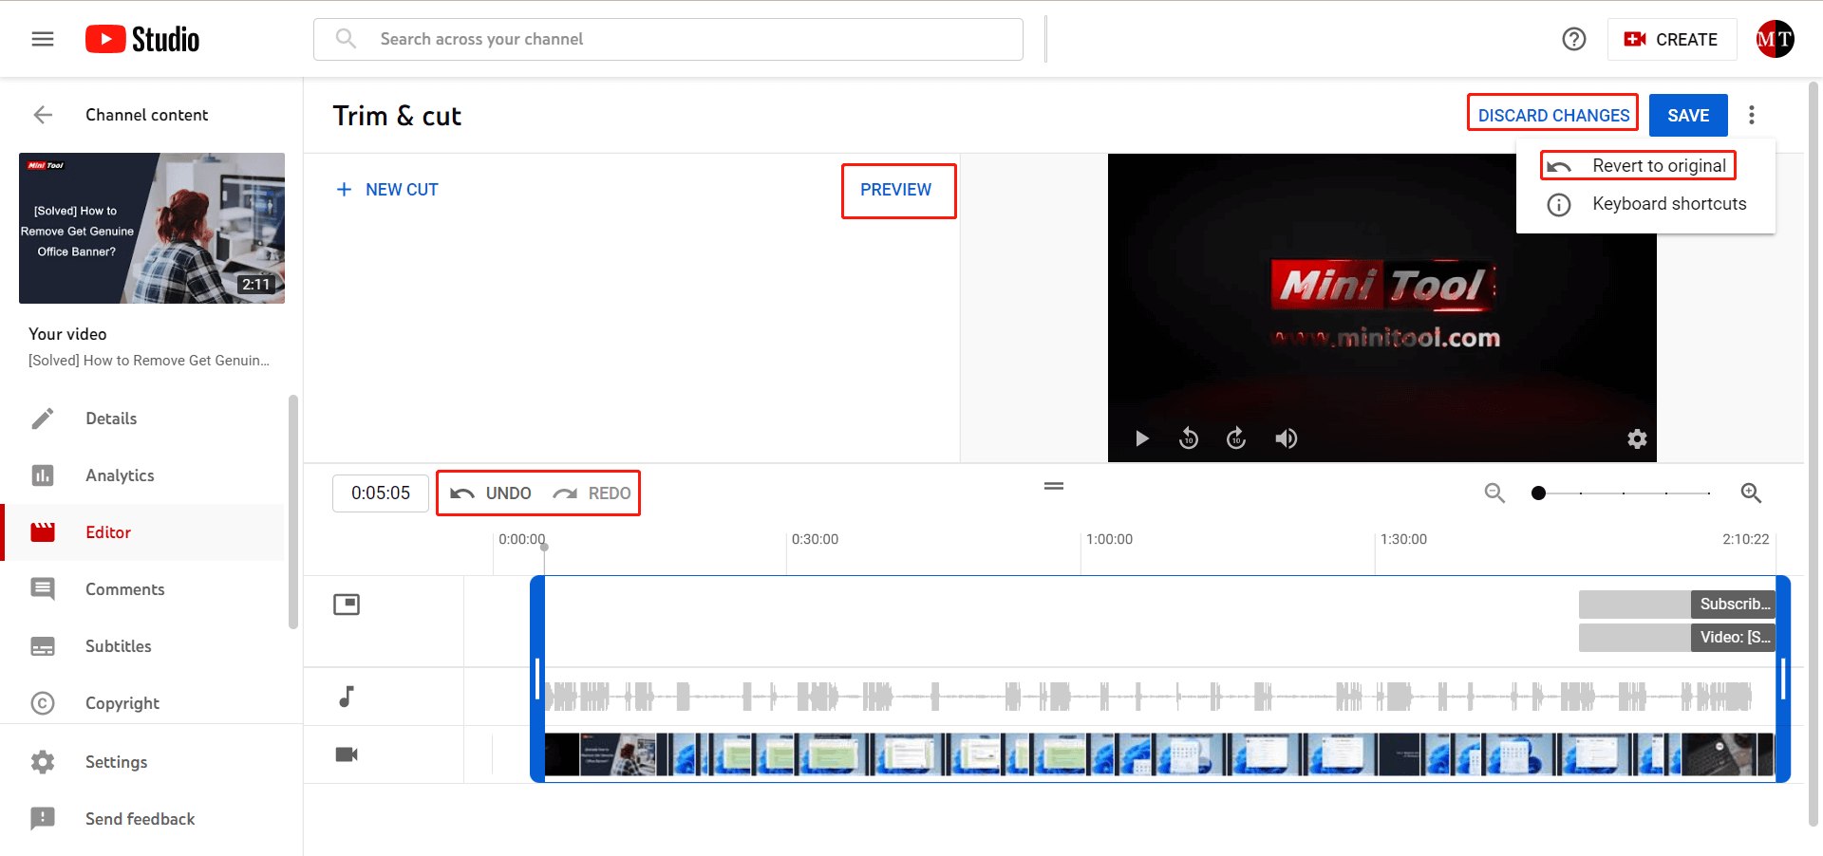Click the UNDO button
Screen dimensions: 1823x856
point(491,493)
